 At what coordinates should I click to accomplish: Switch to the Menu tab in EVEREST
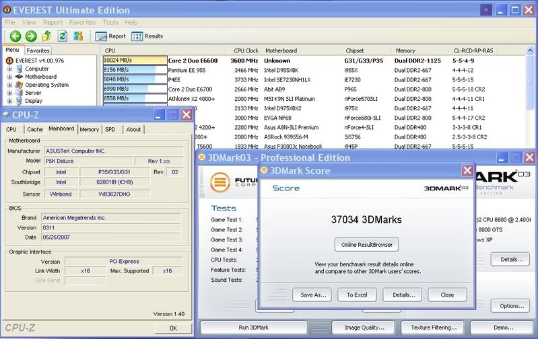point(12,50)
